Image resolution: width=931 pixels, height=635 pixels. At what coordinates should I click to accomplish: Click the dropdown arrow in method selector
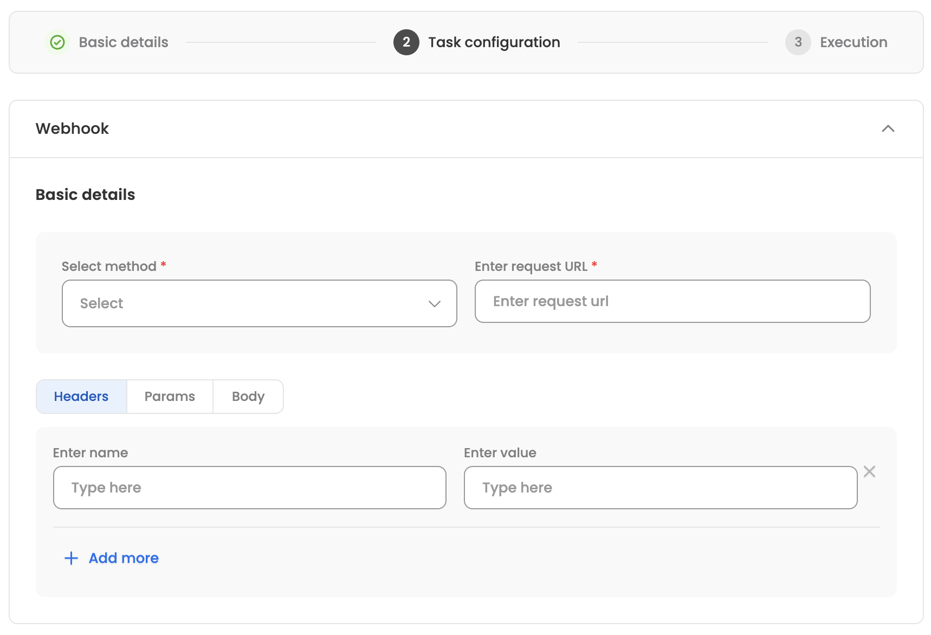tap(434, 304)
